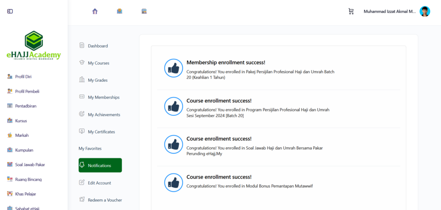Open Profil Pembeli sidebar item

click(x=27, y=91)
